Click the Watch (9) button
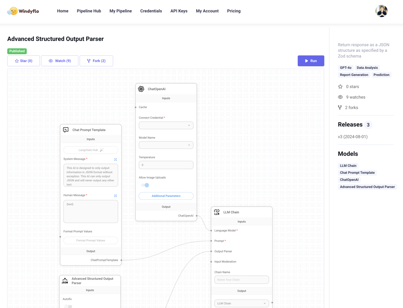The image size is (403, 308). coord(60,61)
